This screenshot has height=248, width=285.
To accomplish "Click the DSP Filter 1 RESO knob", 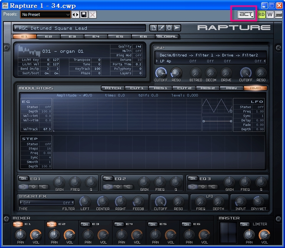I will [x=176, y=73].
